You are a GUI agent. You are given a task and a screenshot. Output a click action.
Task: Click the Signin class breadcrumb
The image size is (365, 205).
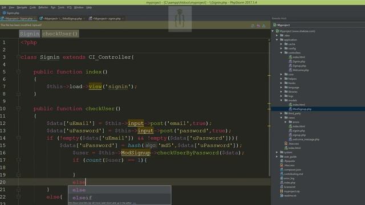pos(30,34)
